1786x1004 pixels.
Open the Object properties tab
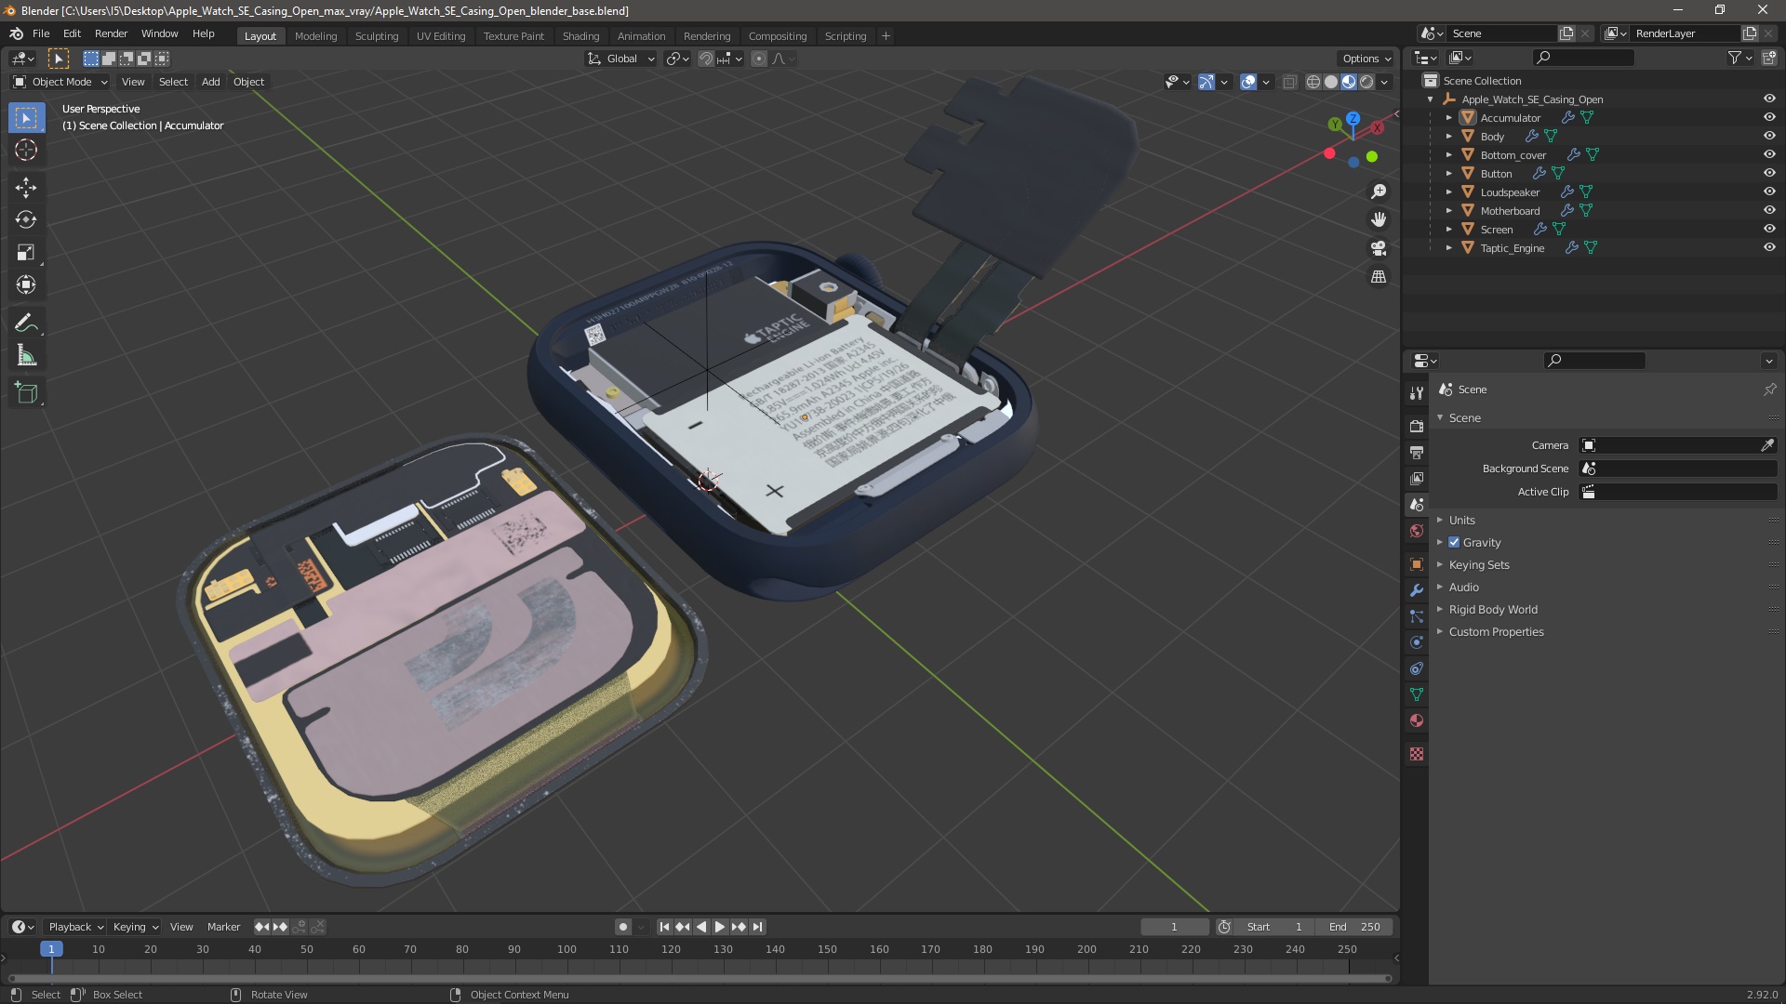pos(1417,564)
